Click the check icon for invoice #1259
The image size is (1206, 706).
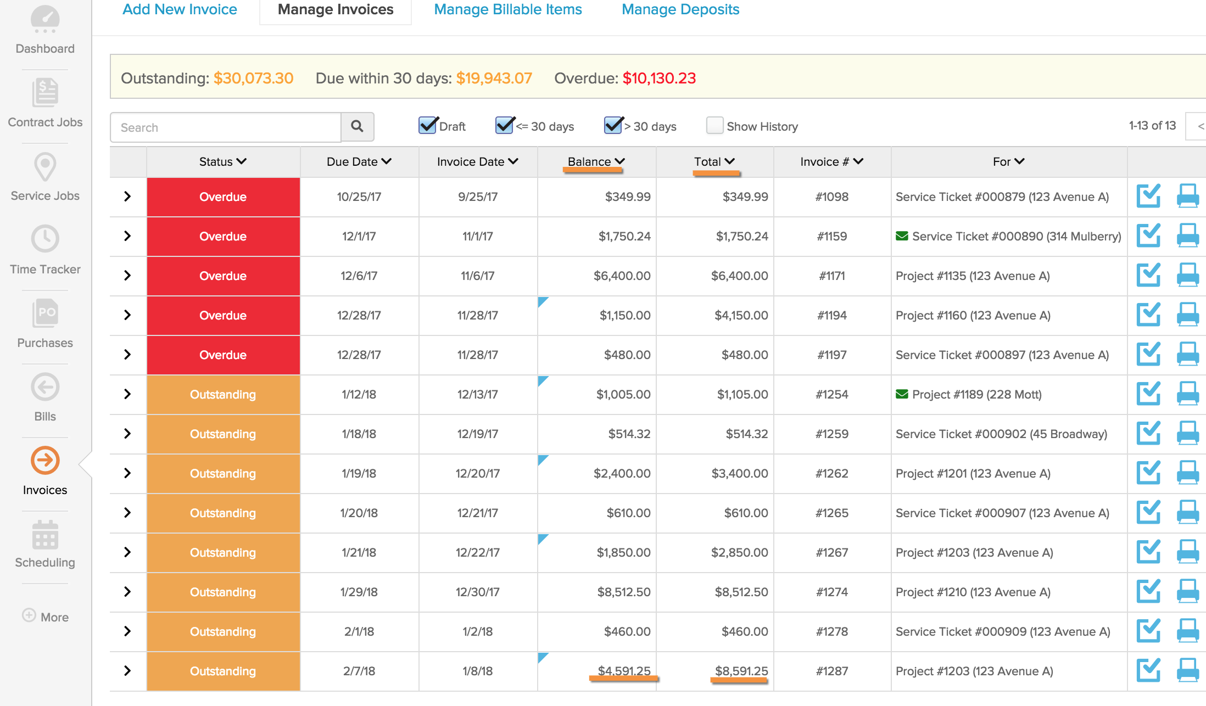coord(1149,433)
